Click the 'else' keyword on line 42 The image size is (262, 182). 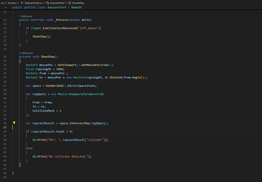pyautogui.click(x=29, y=148)
